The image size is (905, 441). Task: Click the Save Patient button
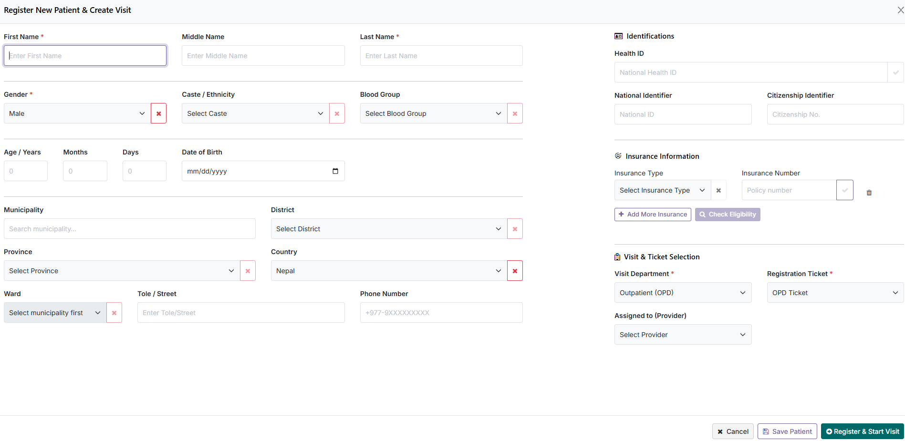(787, 431)
